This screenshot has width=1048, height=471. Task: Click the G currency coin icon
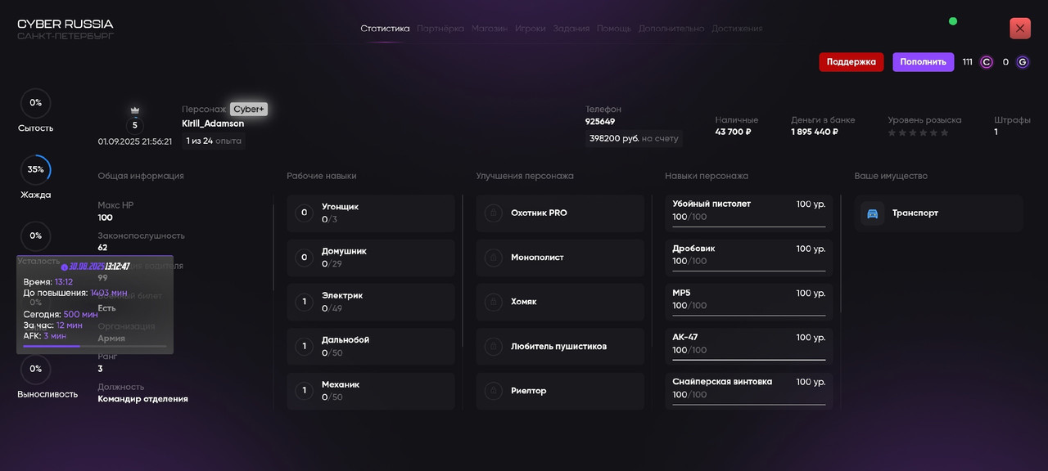point(1023,62)
